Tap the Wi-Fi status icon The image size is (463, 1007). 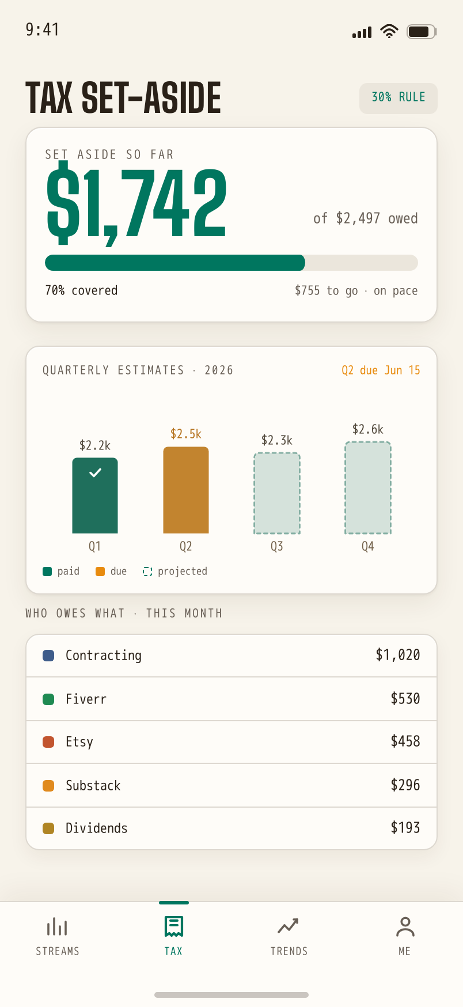(x=389, y=31)
